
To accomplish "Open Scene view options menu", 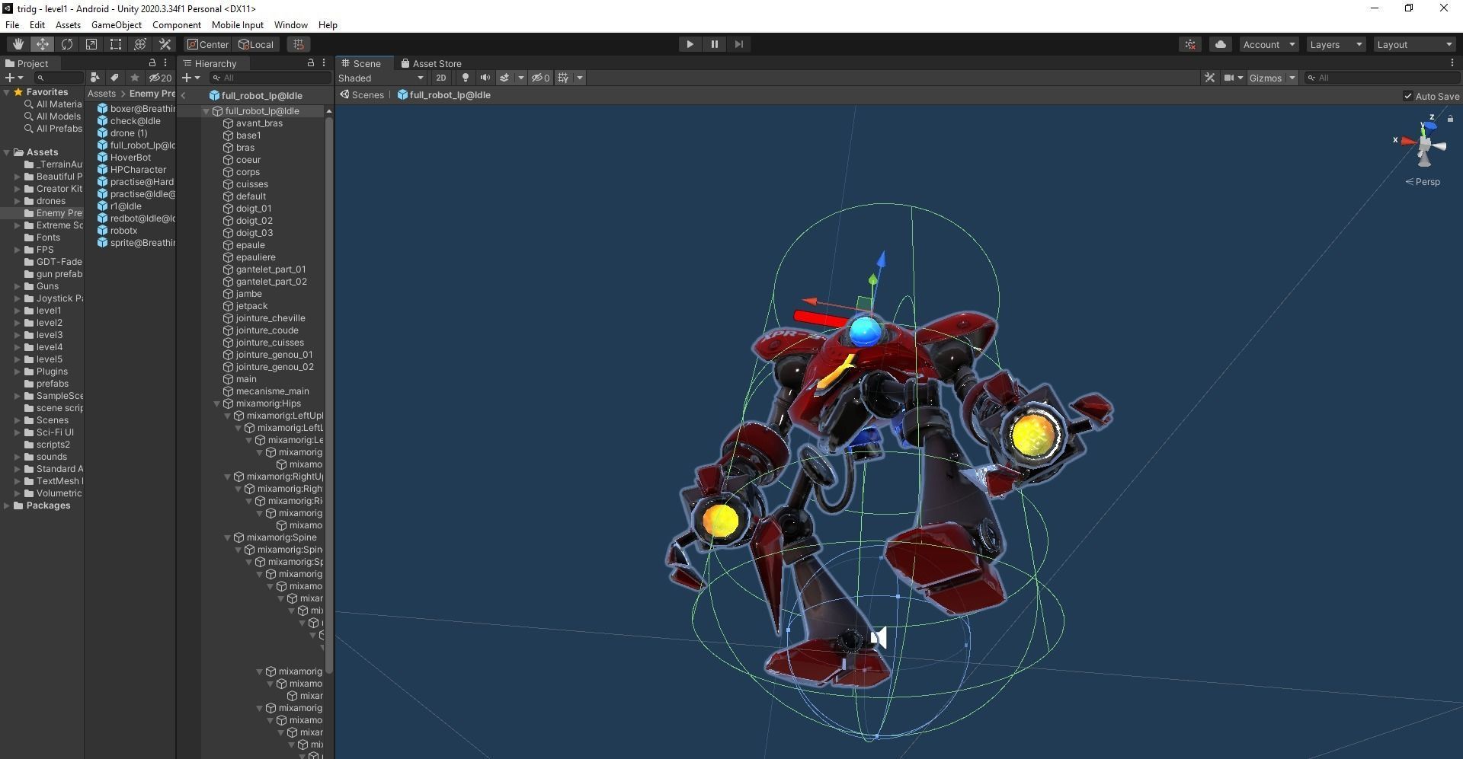I will coord(1452,63).
